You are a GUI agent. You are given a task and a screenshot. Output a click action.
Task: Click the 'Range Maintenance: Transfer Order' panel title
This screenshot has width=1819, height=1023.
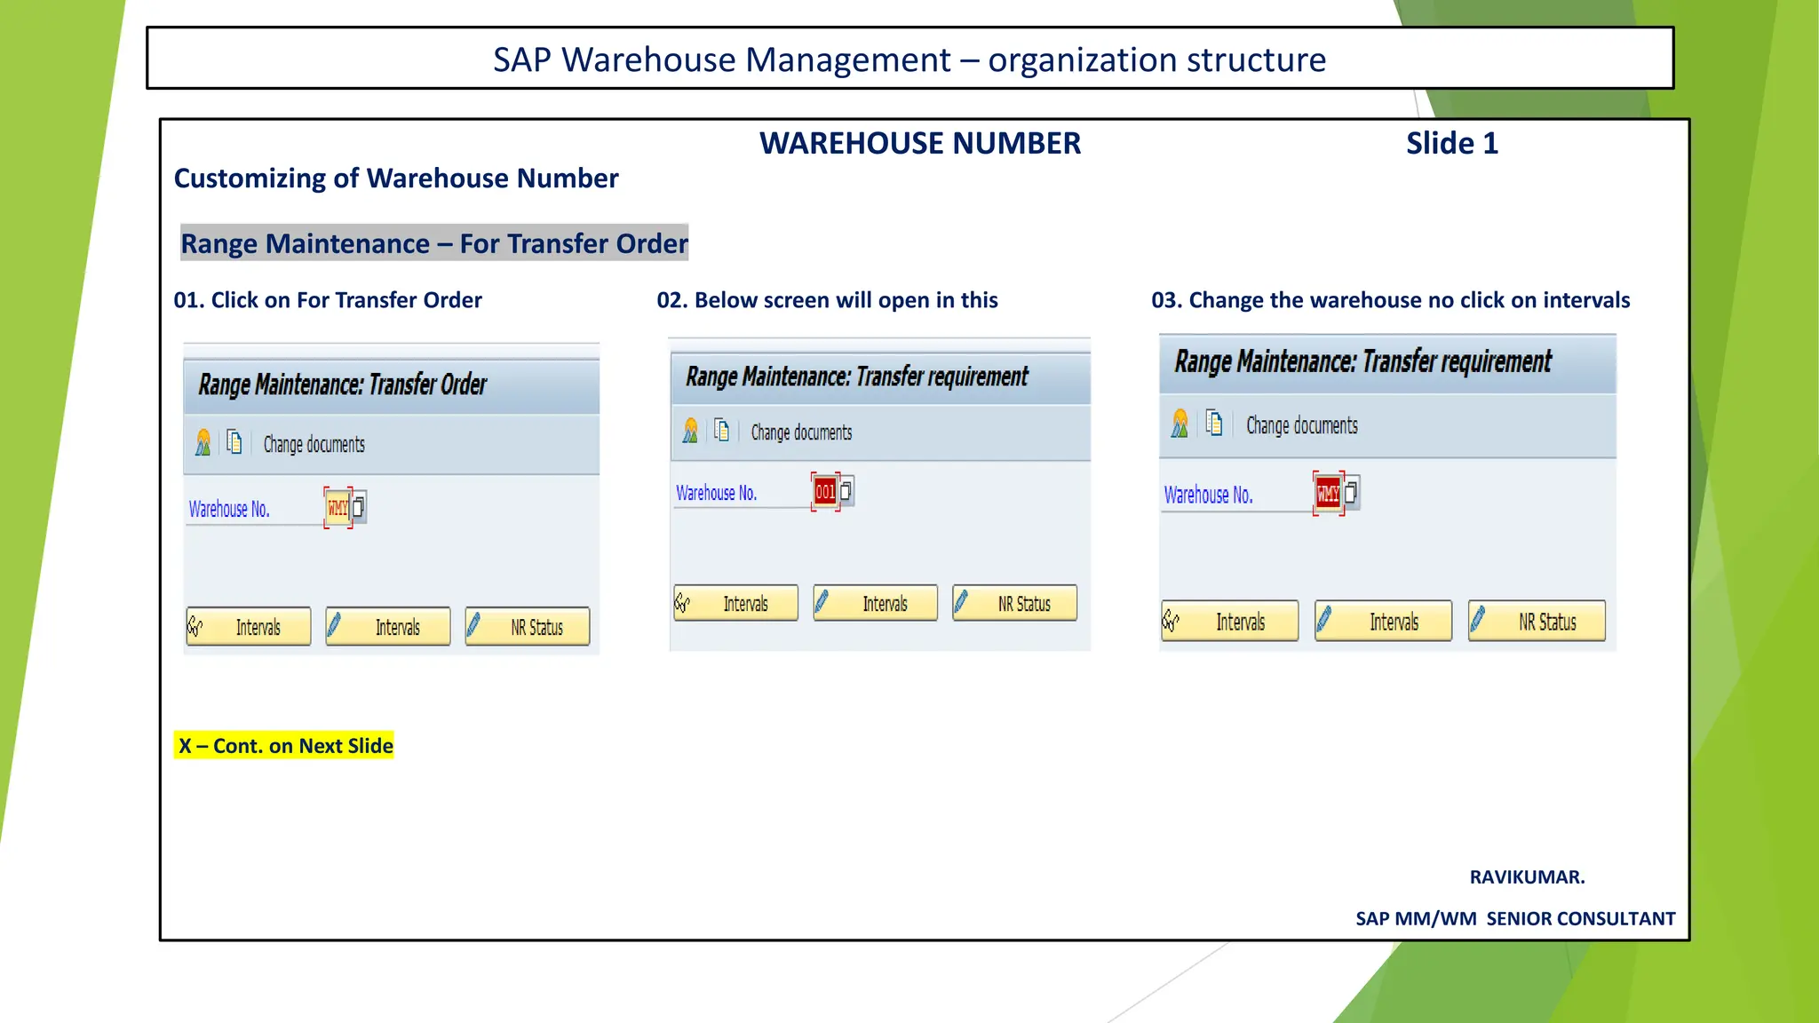click(343, 385)
